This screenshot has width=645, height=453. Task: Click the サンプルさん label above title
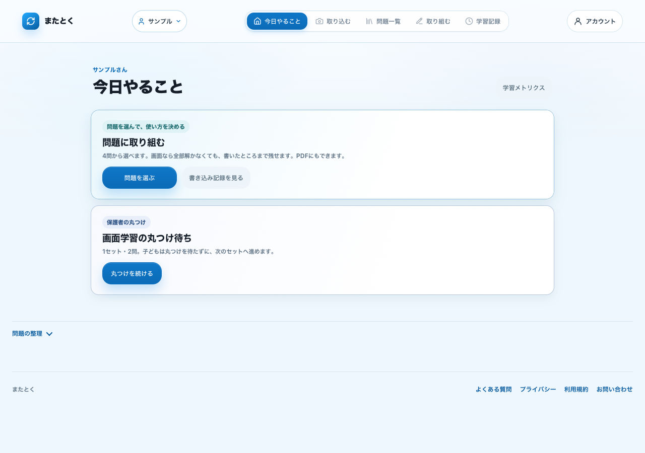tap(110, 69)
